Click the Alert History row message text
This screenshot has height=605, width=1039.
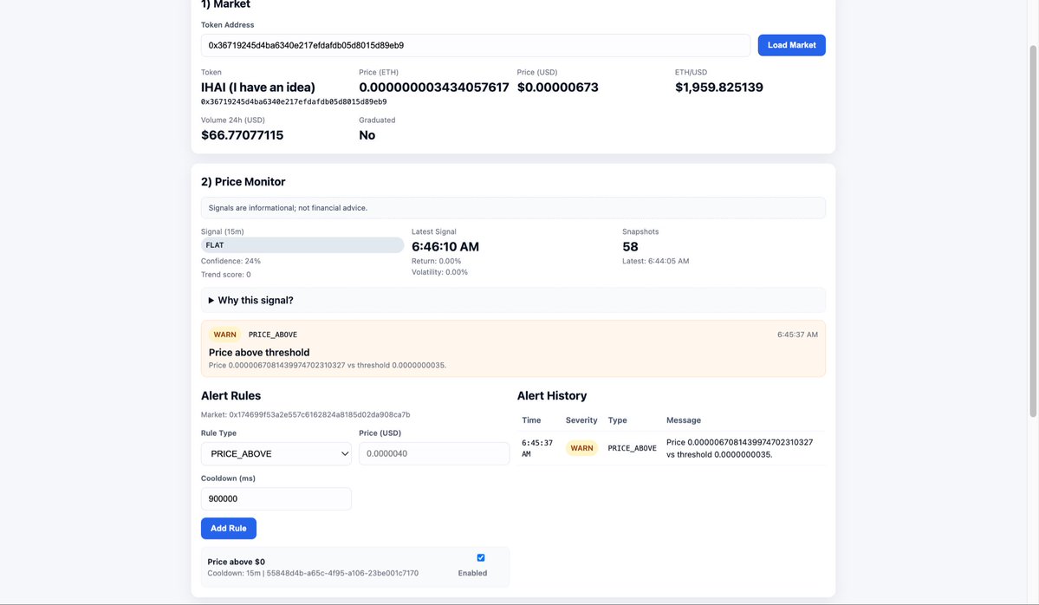tap(739, 449)
